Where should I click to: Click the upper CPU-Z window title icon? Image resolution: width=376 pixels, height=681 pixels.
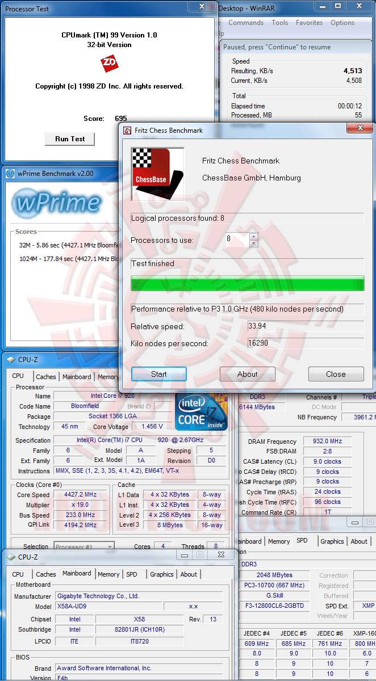click(10, 359)
